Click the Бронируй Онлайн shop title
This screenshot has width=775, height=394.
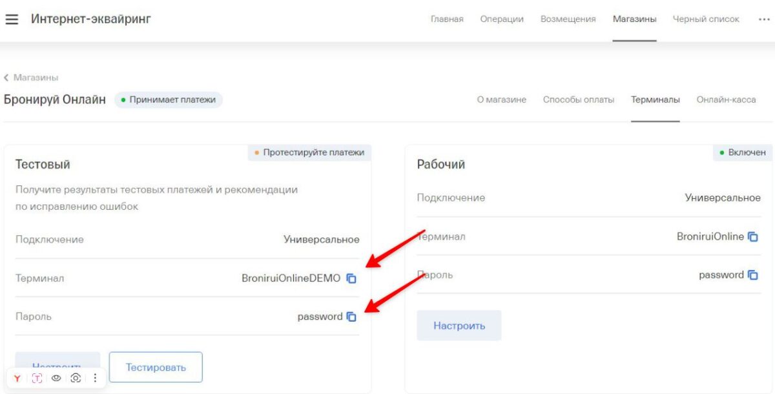(55, 100)
